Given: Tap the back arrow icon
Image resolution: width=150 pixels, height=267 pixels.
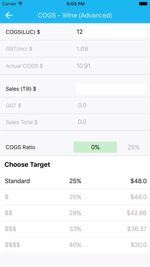Looking at the screenshot, I should coord(9,15).
